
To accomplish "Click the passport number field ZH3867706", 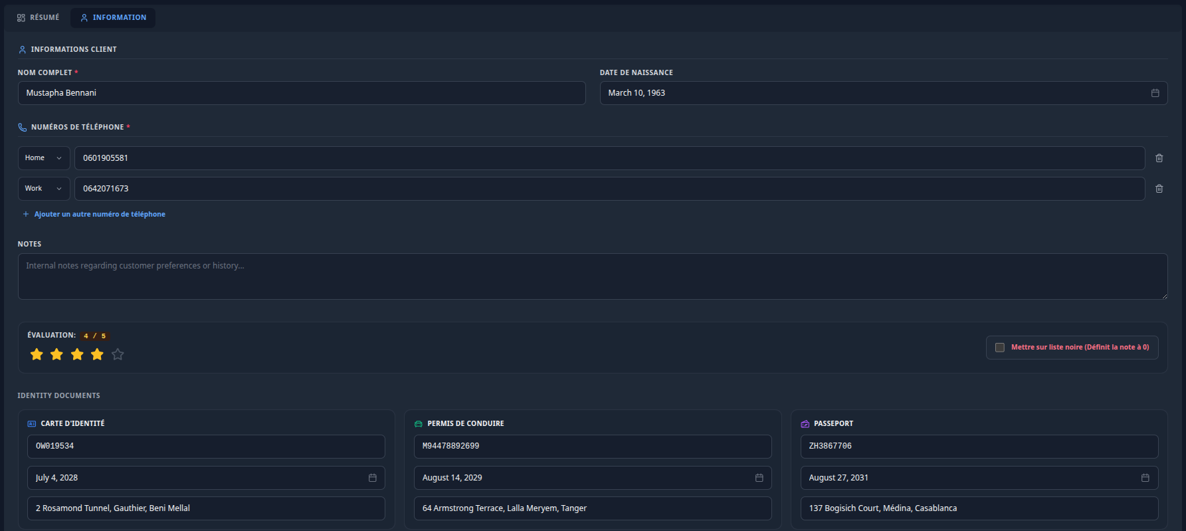I will pos(979,447).
